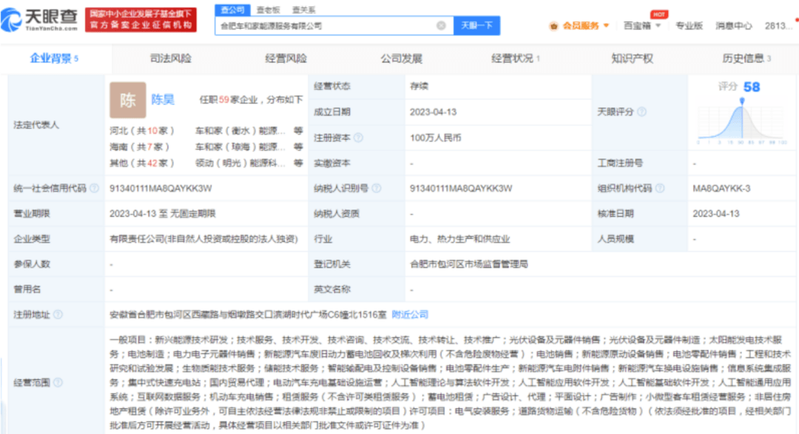Select 电力、热力生产和供应业 industry text
This screenshot has width=799, height=434.
459,239
